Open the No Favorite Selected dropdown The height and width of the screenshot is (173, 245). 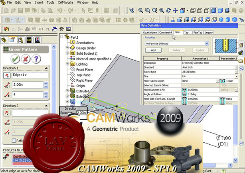tap(207, 43)
